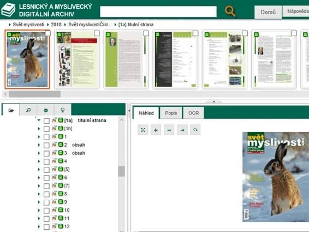Open the folder tree tab icon
Screen dimensions: 309x232
[11, 110]
